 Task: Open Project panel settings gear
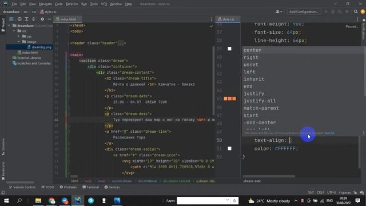[42, 19]
